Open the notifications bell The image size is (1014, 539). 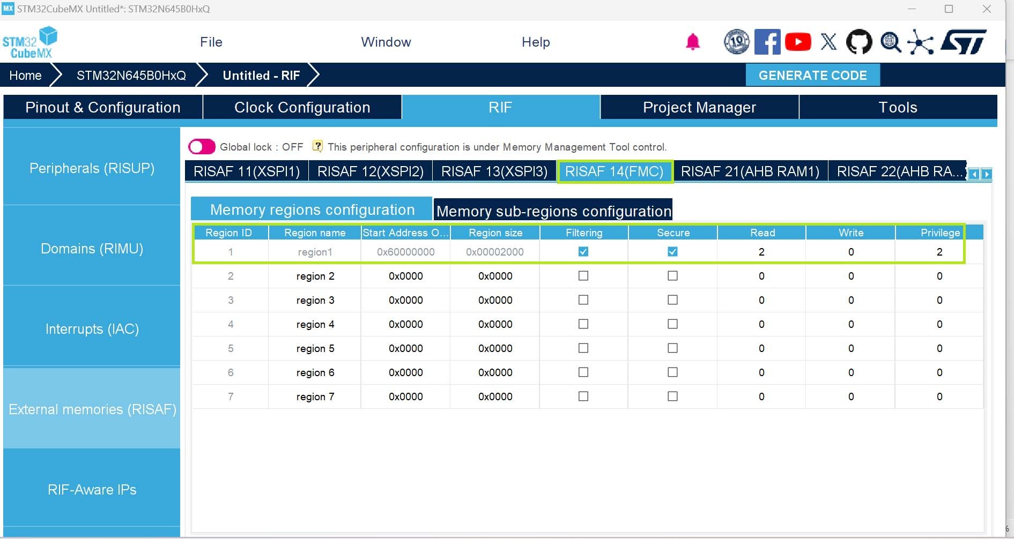pyautogui.click(x=693, y=42)
